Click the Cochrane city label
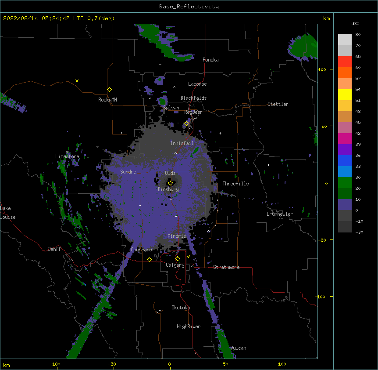This screenshot has height=370, width=378. point(142,250)
